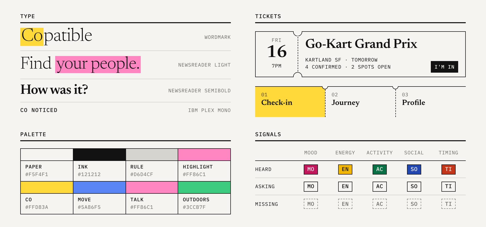This screenshot has width=486, height=227.
Task: Select the Asking EN chip
Action: click(x=345, y=186)
